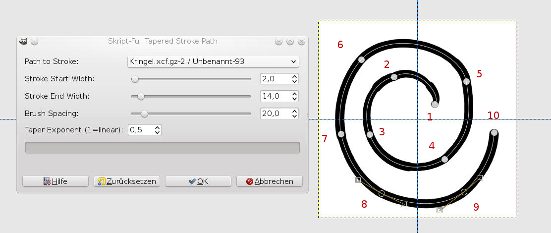Click the Abbrechen button
The image size is (551, 233).
[270, 181]
